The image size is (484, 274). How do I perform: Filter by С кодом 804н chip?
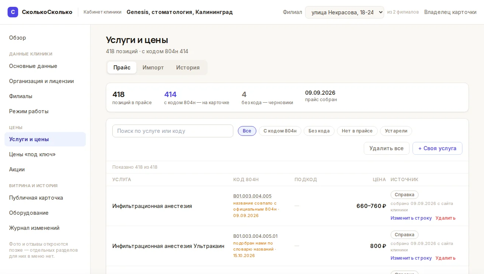280,131
